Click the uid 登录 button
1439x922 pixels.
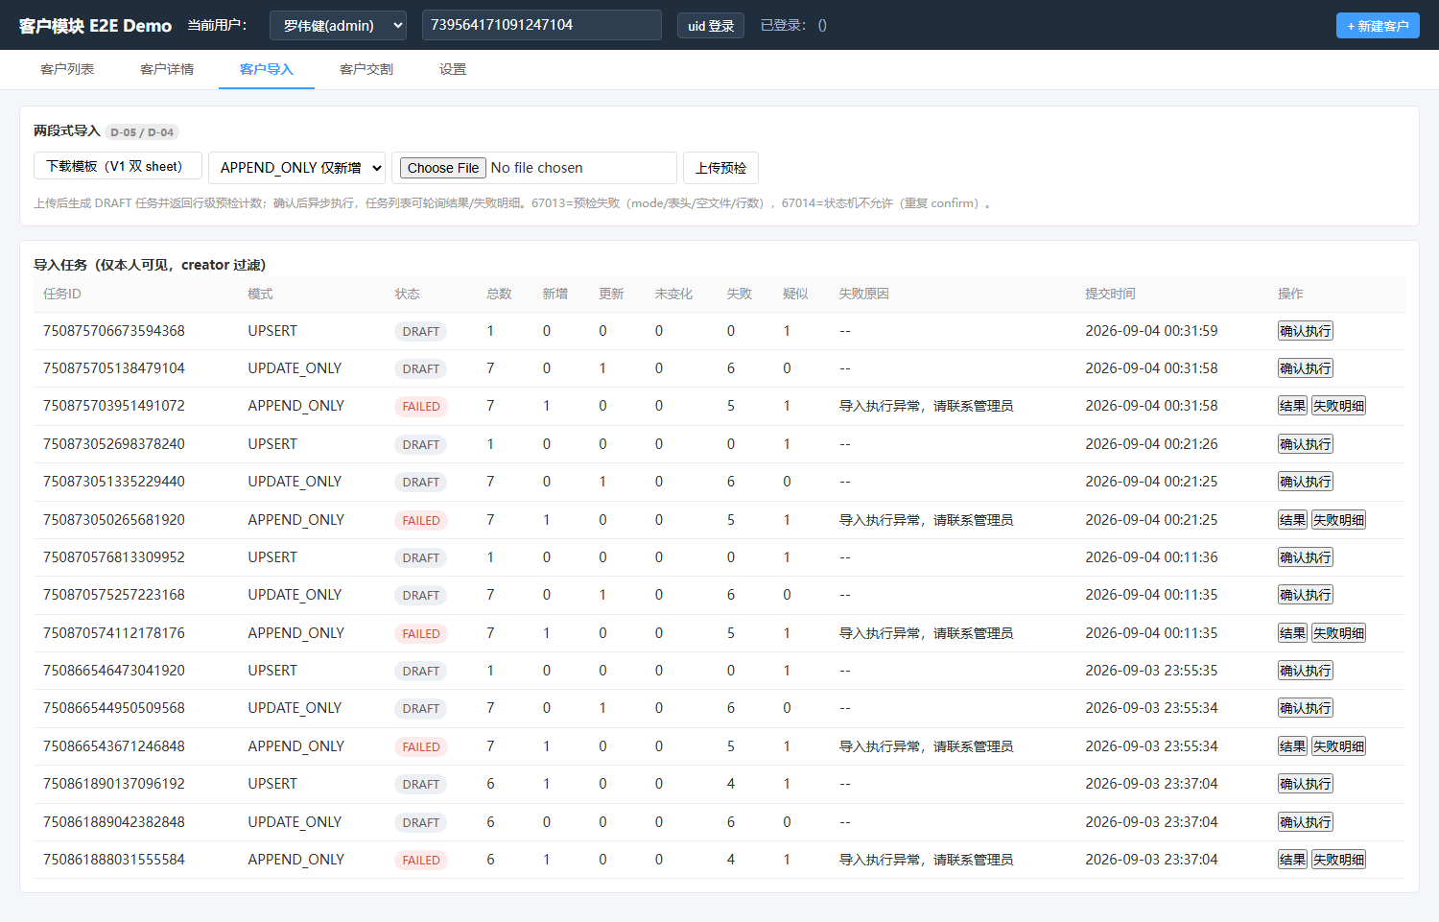(x=711, y=26)
